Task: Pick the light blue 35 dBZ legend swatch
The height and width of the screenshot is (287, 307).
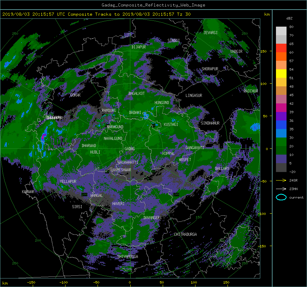Action: (x=281, y=133)
